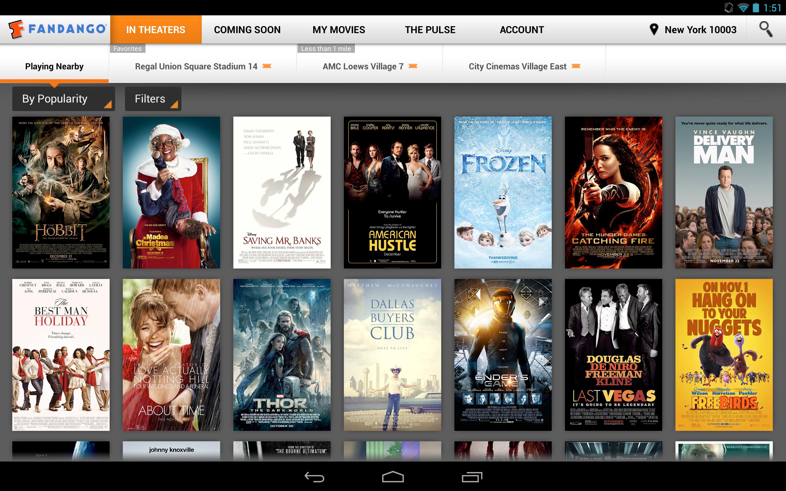Open the johnny knoxville poster

171,451
